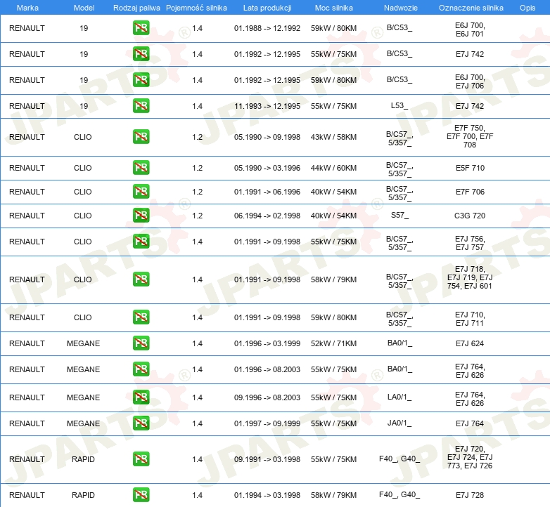Select the date cell 01.1988 -> 12.1992
Screen dimensions: 550x507
click(x=267, y=28)
